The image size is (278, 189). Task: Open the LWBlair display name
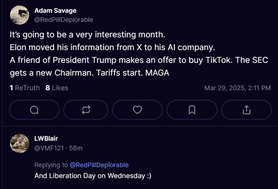pyautogui.click(x=46, y=138)
